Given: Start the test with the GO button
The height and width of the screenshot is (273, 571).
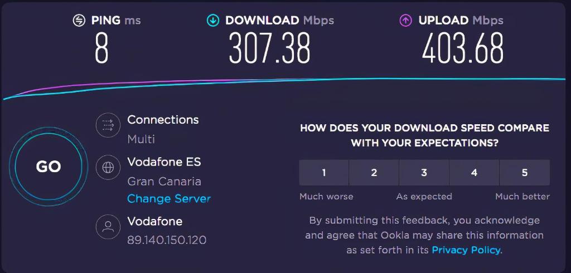Looking at the screenshot, I should click(x=49, y=167).
